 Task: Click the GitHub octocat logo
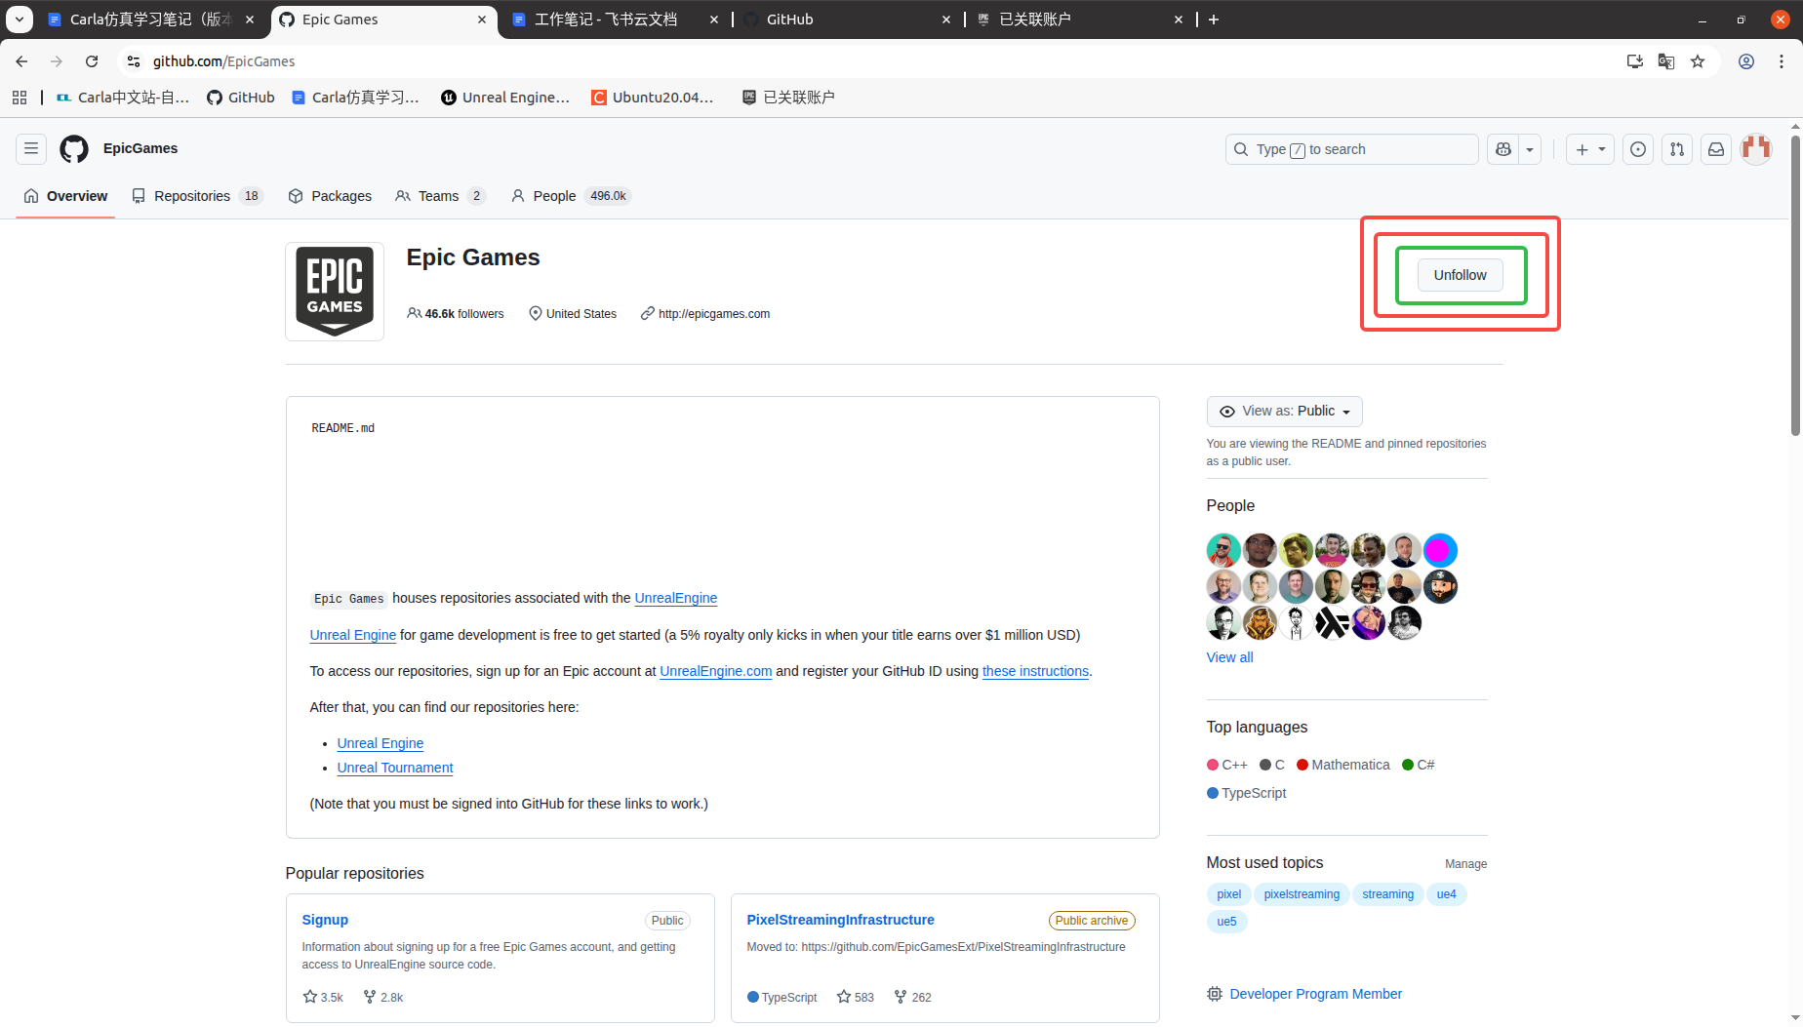[74, 149]
